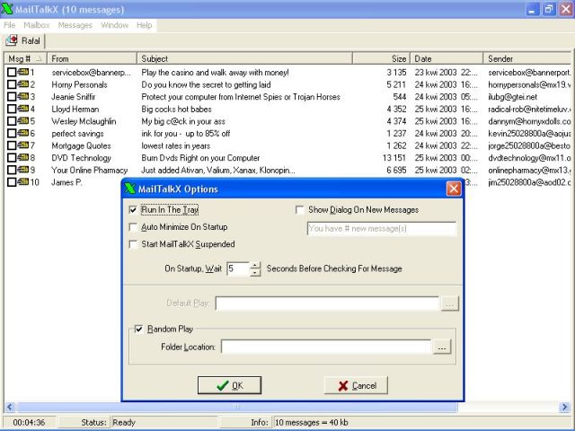Decrease startup wait seconds with down arrow
The height and width of the screenshot is (431, 575).
tap(255, 272)
